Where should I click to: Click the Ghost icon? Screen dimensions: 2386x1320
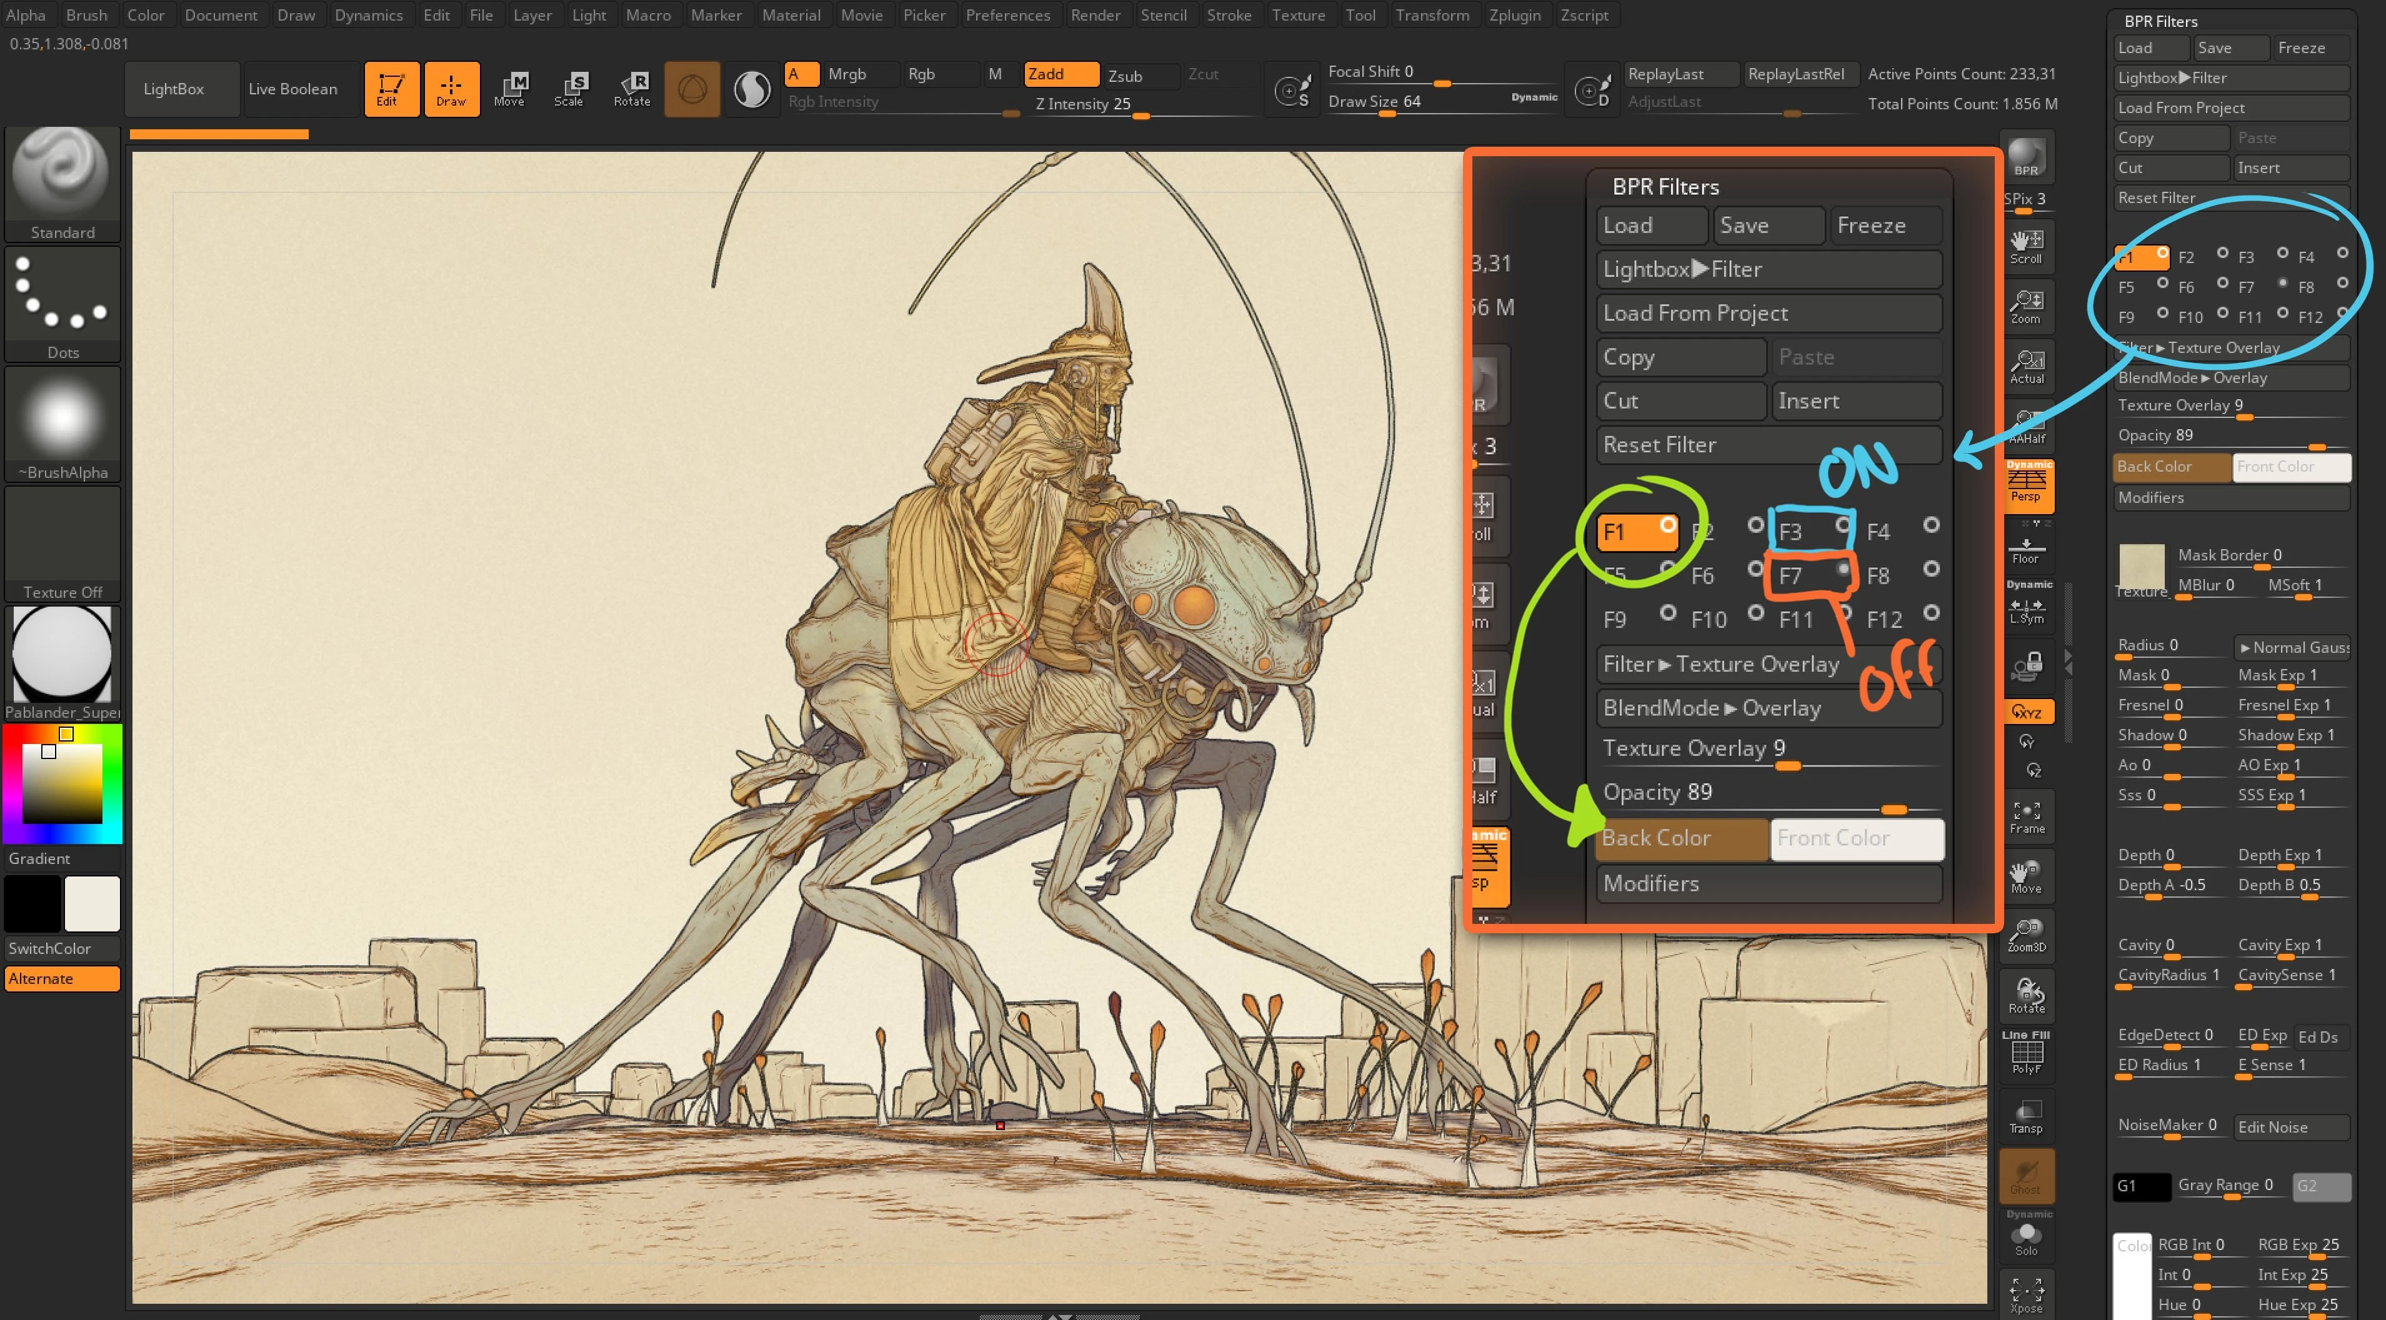2027,1176
